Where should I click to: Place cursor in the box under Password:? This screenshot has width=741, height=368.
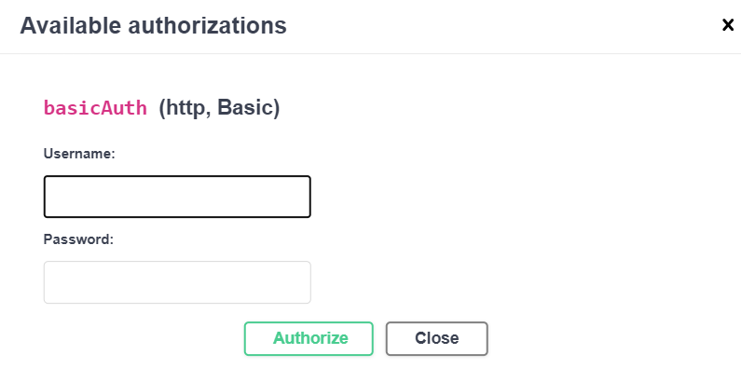(x=177, y=282)
